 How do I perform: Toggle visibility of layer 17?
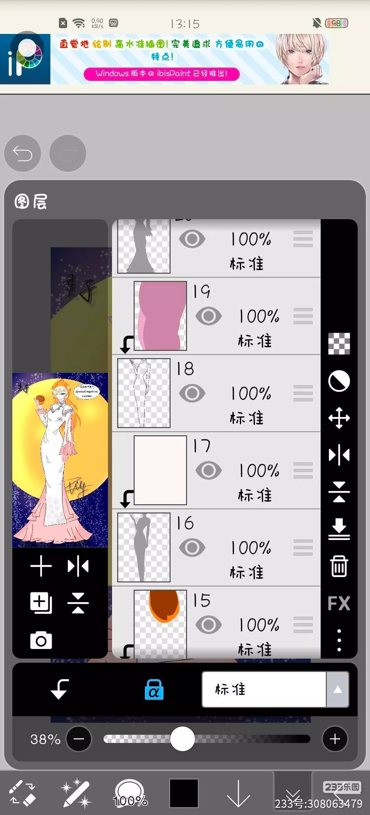pos(208,470)
